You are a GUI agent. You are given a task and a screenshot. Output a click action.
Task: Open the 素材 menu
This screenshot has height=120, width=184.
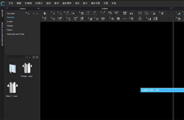click(56, 3)
